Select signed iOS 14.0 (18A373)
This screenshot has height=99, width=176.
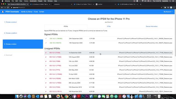click(x=55, y=43)
